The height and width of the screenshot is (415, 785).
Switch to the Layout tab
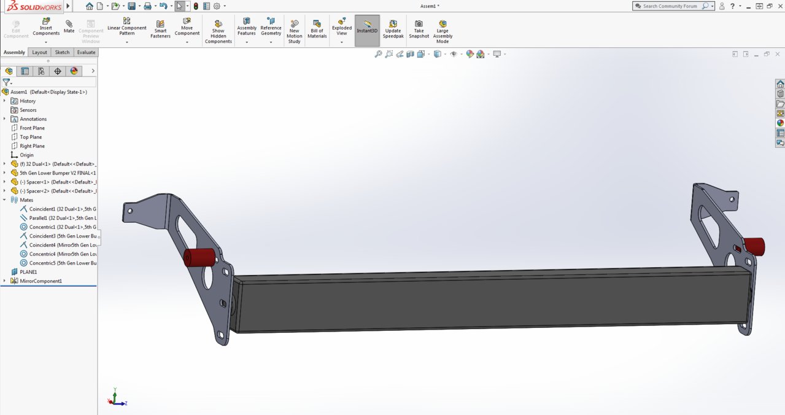click(x=40, y=52)
